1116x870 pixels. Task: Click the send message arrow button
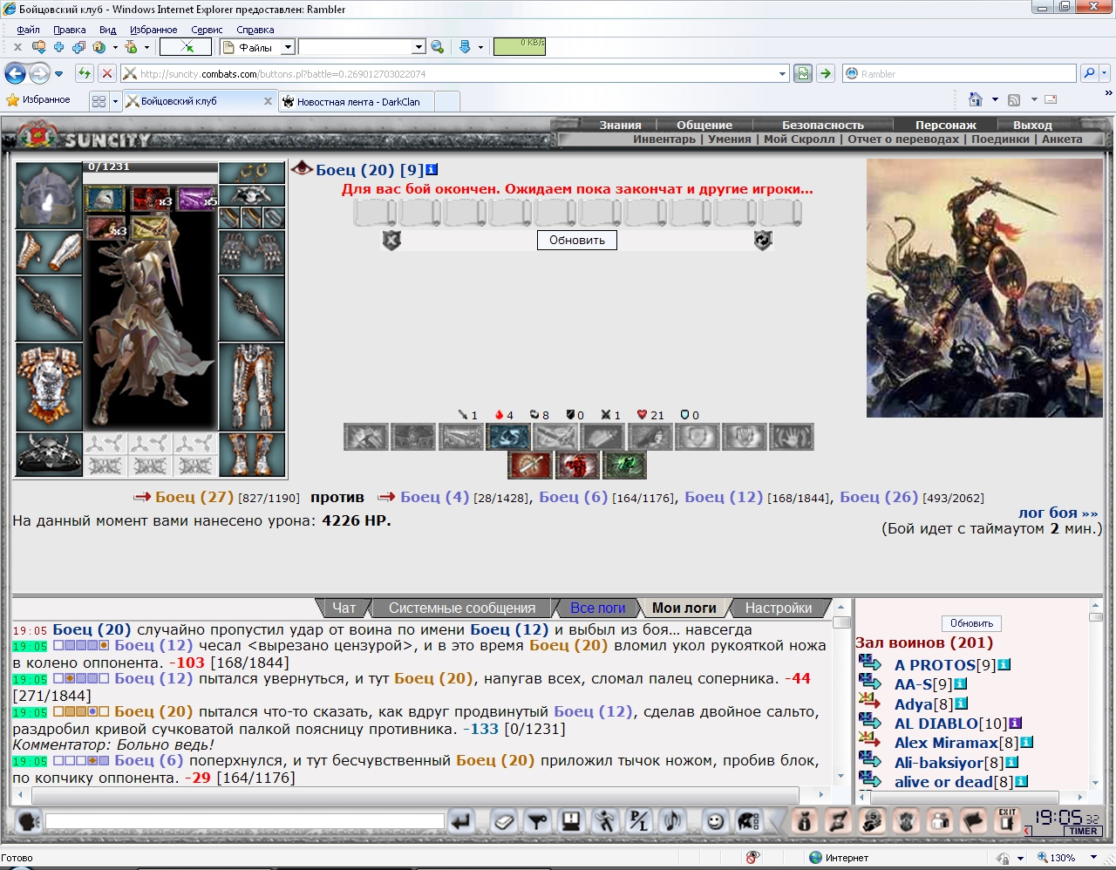(460, 821)
